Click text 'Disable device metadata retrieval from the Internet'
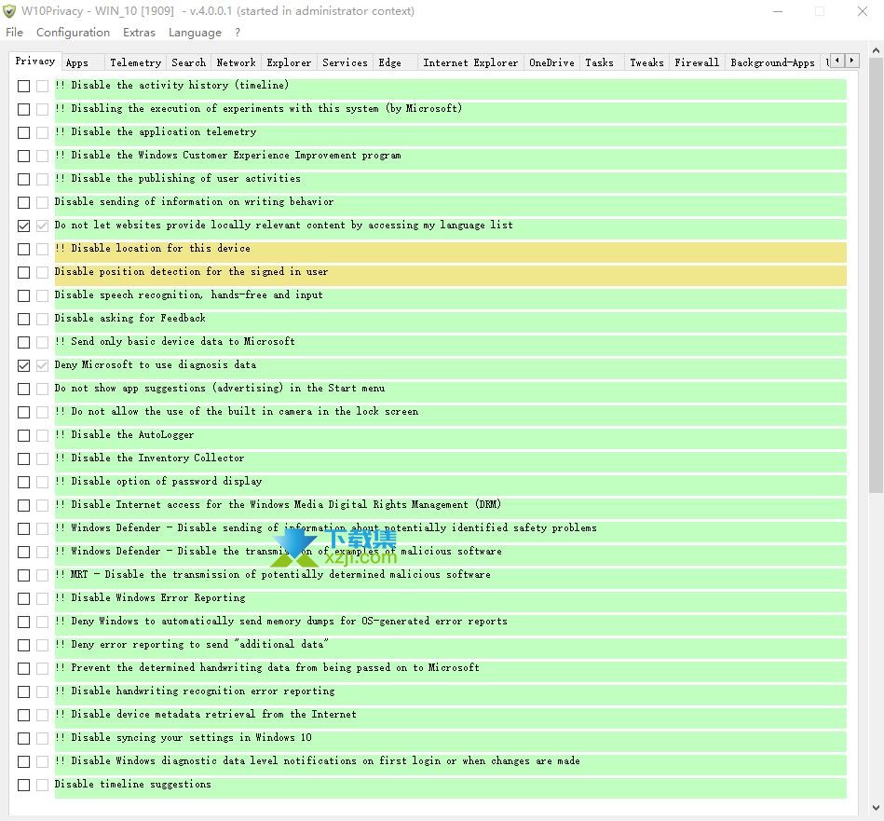884x821 pixels. (213, 714)
